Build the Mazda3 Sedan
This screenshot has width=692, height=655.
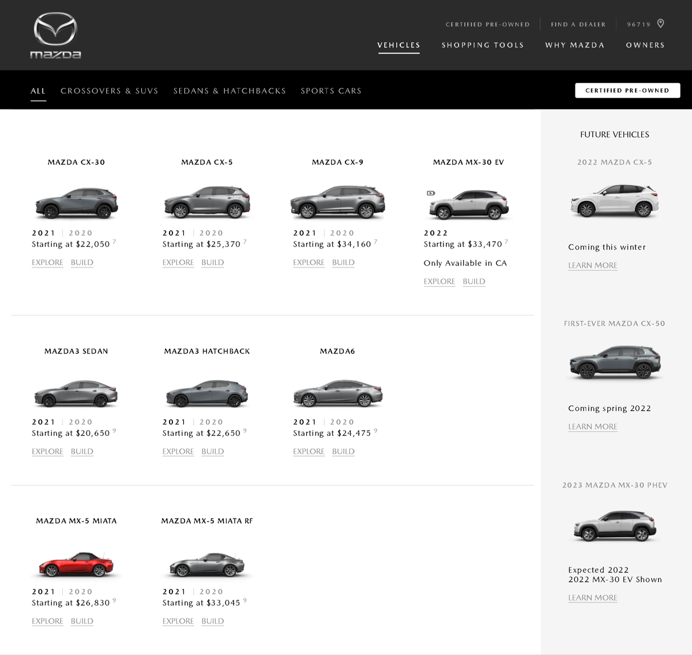coord(82,451)
